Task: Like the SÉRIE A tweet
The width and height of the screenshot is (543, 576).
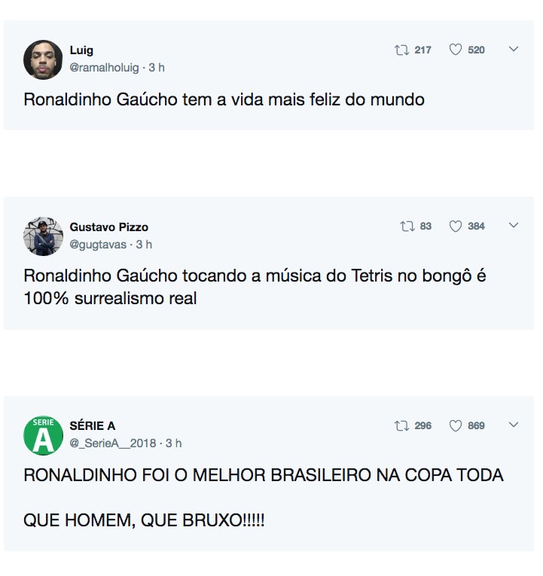Action: [x=455, y=426]
